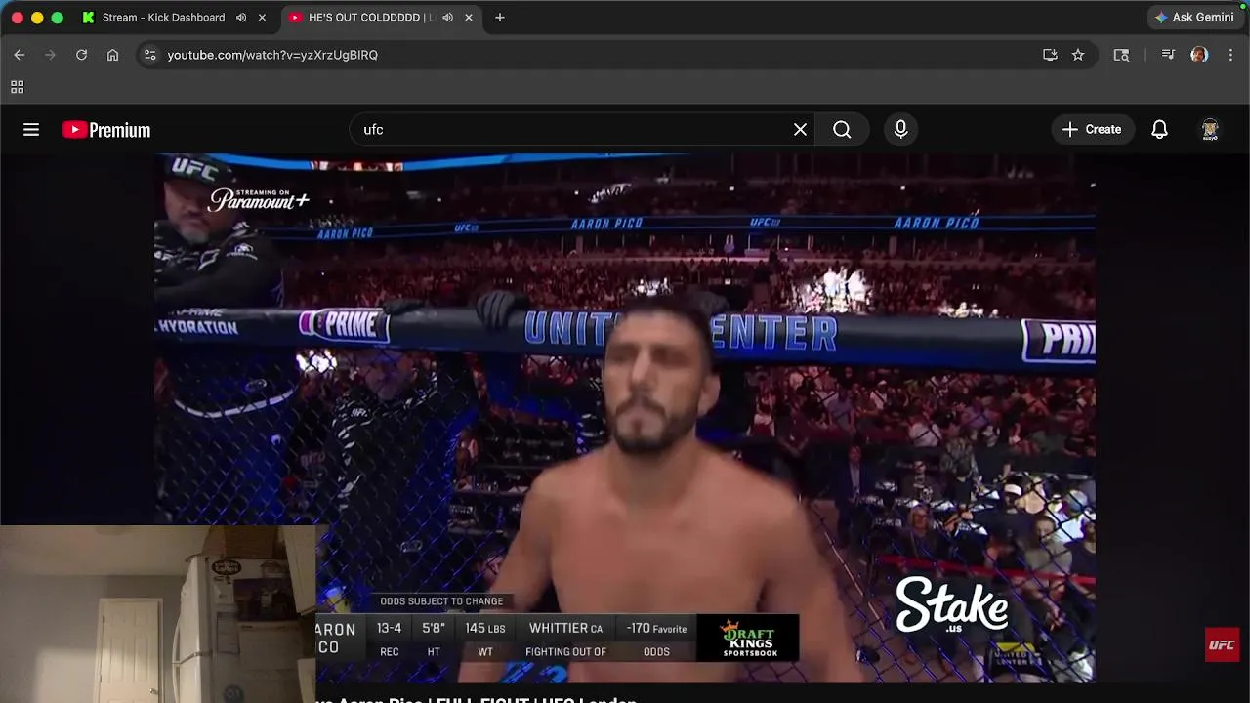The image size is (1250, 703).
Task: Go forward in browser history
Action: coord(51,55)
